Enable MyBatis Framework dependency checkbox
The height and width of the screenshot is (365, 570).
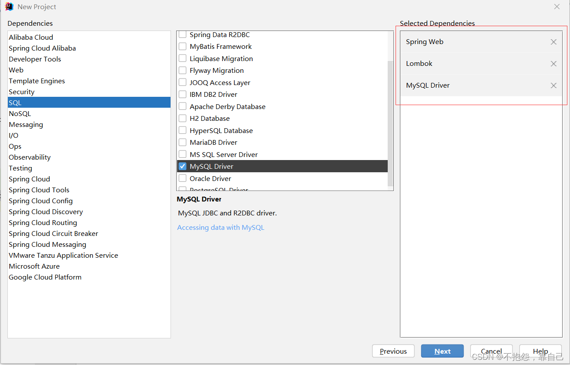[x=183, y=46]
